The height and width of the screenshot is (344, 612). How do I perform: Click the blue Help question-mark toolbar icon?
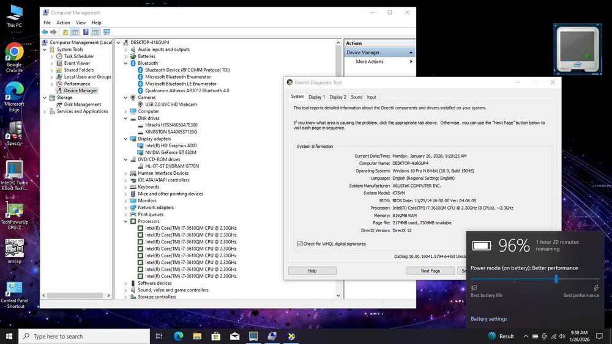tap(86, 32)
